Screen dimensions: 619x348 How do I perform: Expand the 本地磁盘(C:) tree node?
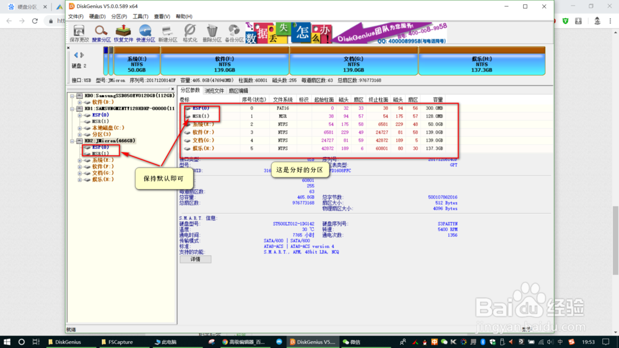tap(80, 128)
